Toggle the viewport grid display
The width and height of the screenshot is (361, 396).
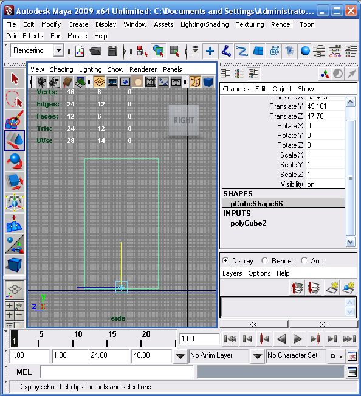(99, 82)
